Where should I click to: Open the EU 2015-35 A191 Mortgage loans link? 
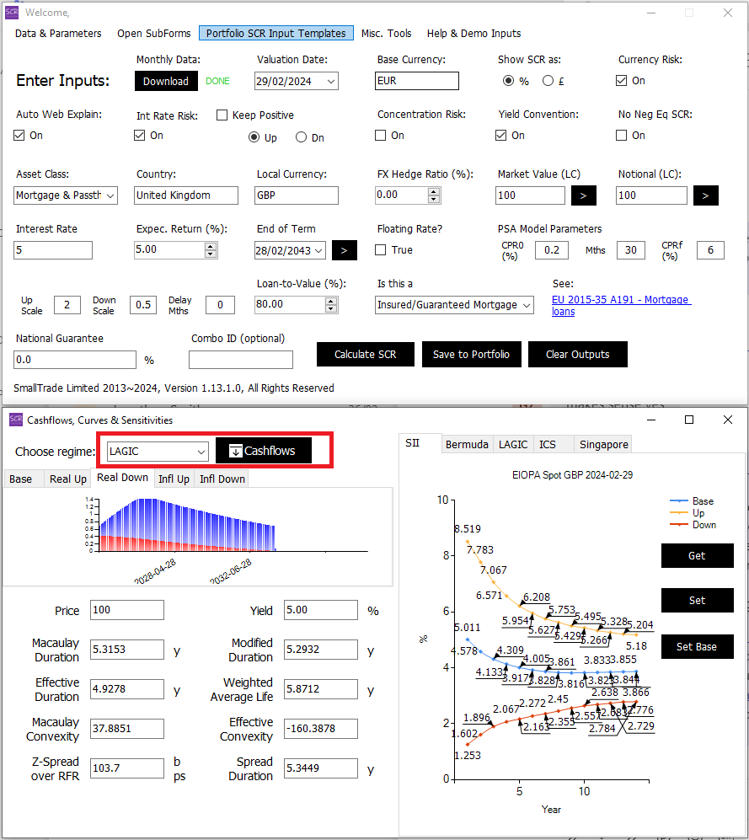(x=620, y=305)
